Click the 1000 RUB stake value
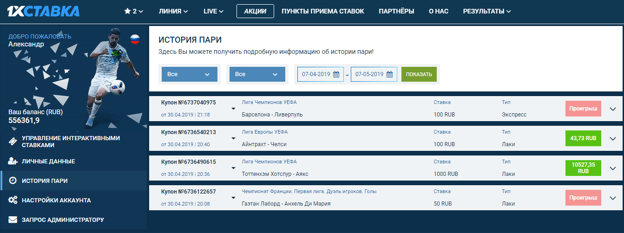This screenshot has width=624, height=233. tap(446, 174)
